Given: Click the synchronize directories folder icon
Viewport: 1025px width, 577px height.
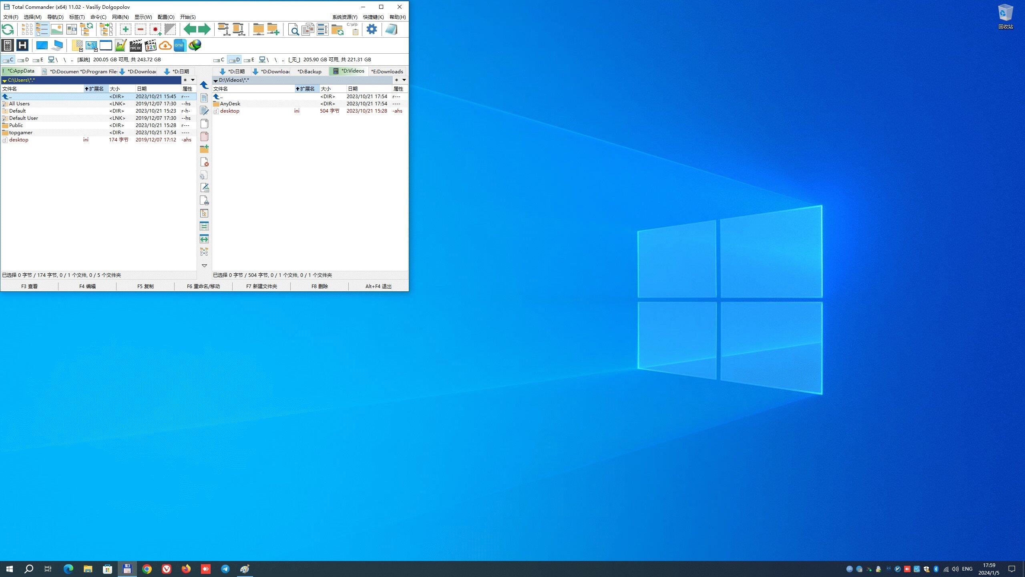Looking at the screenshot, I should [337, 29].
